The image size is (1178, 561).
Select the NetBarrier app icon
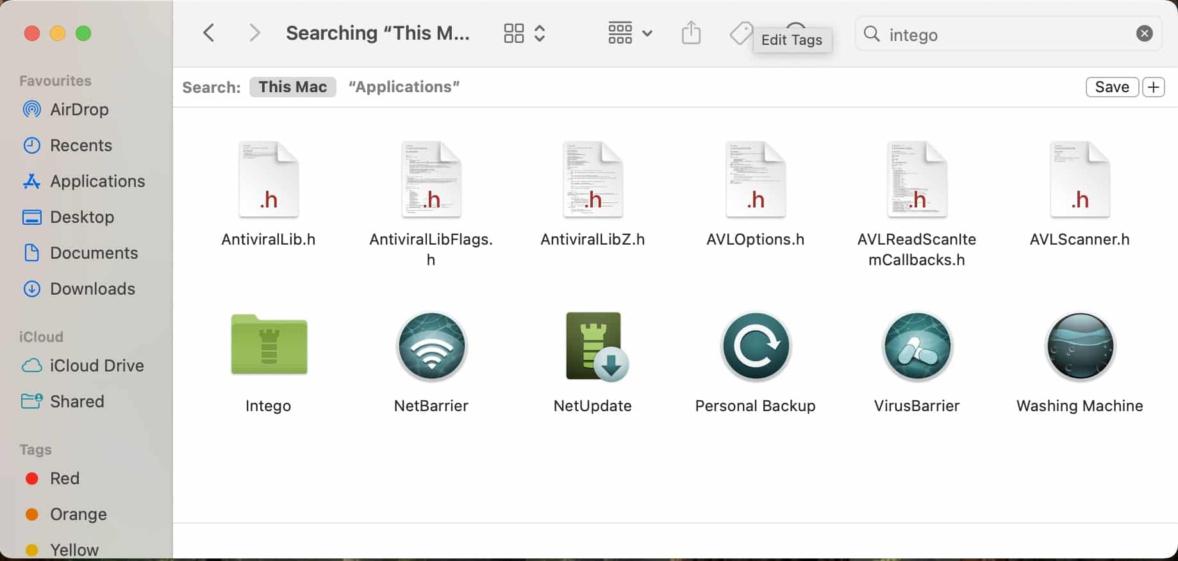point(431,346)
